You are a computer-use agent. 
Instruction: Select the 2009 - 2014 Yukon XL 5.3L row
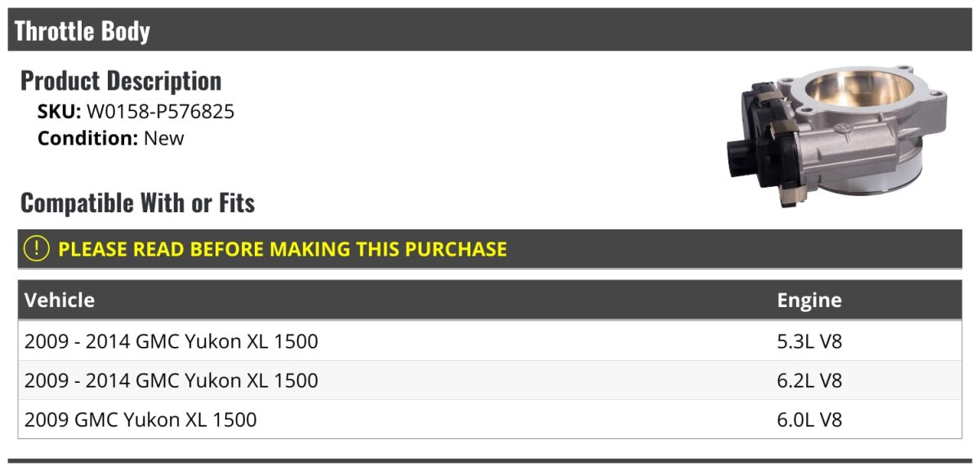point(490,341)
